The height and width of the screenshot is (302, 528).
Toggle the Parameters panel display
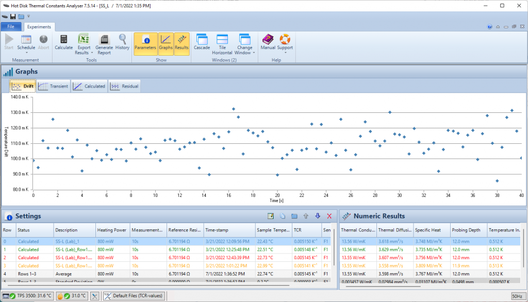145,44
